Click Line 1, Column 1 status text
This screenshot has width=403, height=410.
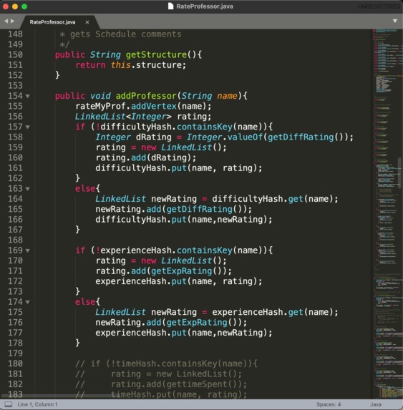click(x=37, y=404)
